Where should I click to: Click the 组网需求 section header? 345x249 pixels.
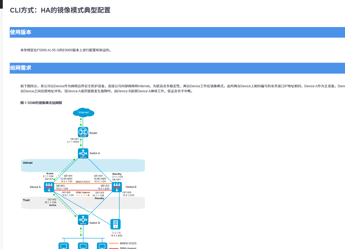[21, 68]
